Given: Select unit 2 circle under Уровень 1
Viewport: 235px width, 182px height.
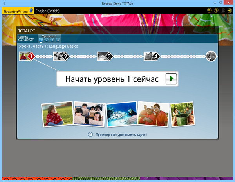Looking at the screenshot, I should (x=46, y=40).
